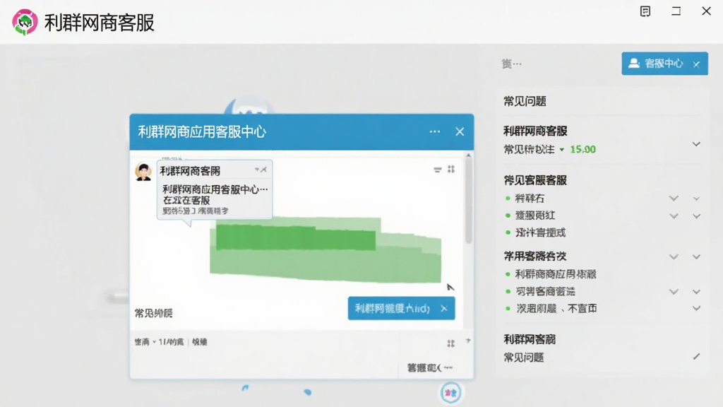Click the checkmark icon on the bottom 常见问题 row
Screen dimensions: 723x407
point(696,356)
